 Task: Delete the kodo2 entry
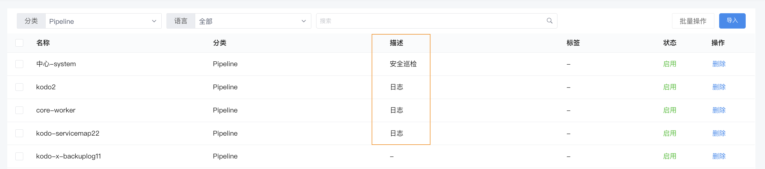pos(719,87)
